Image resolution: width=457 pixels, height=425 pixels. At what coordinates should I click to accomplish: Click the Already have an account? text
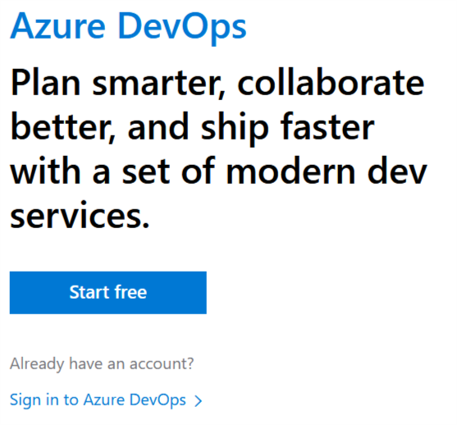102,363
